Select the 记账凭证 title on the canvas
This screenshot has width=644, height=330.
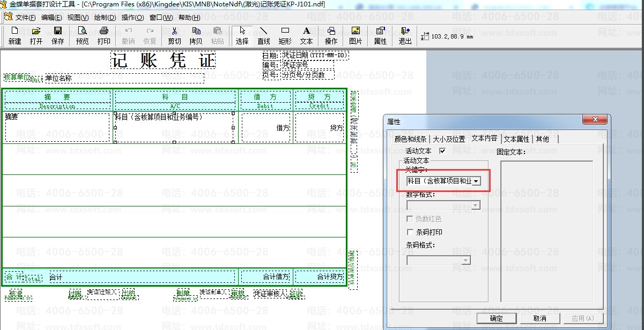click(163, 60)
